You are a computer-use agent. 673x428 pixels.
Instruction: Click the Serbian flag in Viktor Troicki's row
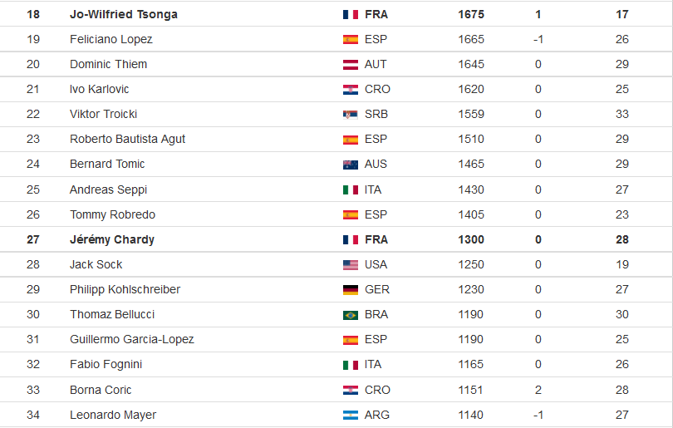[351, 114]
